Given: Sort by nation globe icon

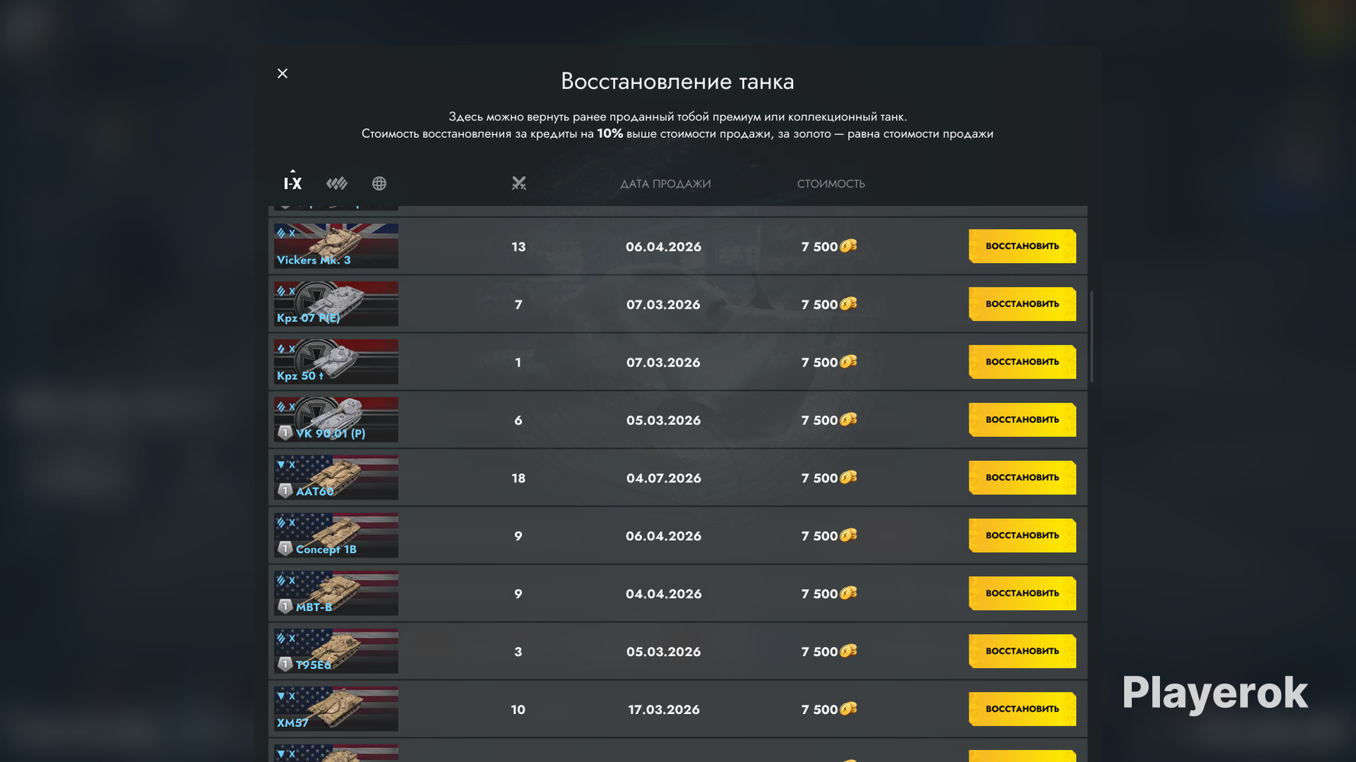Looking at the screenshot, I should click(379, 183).
